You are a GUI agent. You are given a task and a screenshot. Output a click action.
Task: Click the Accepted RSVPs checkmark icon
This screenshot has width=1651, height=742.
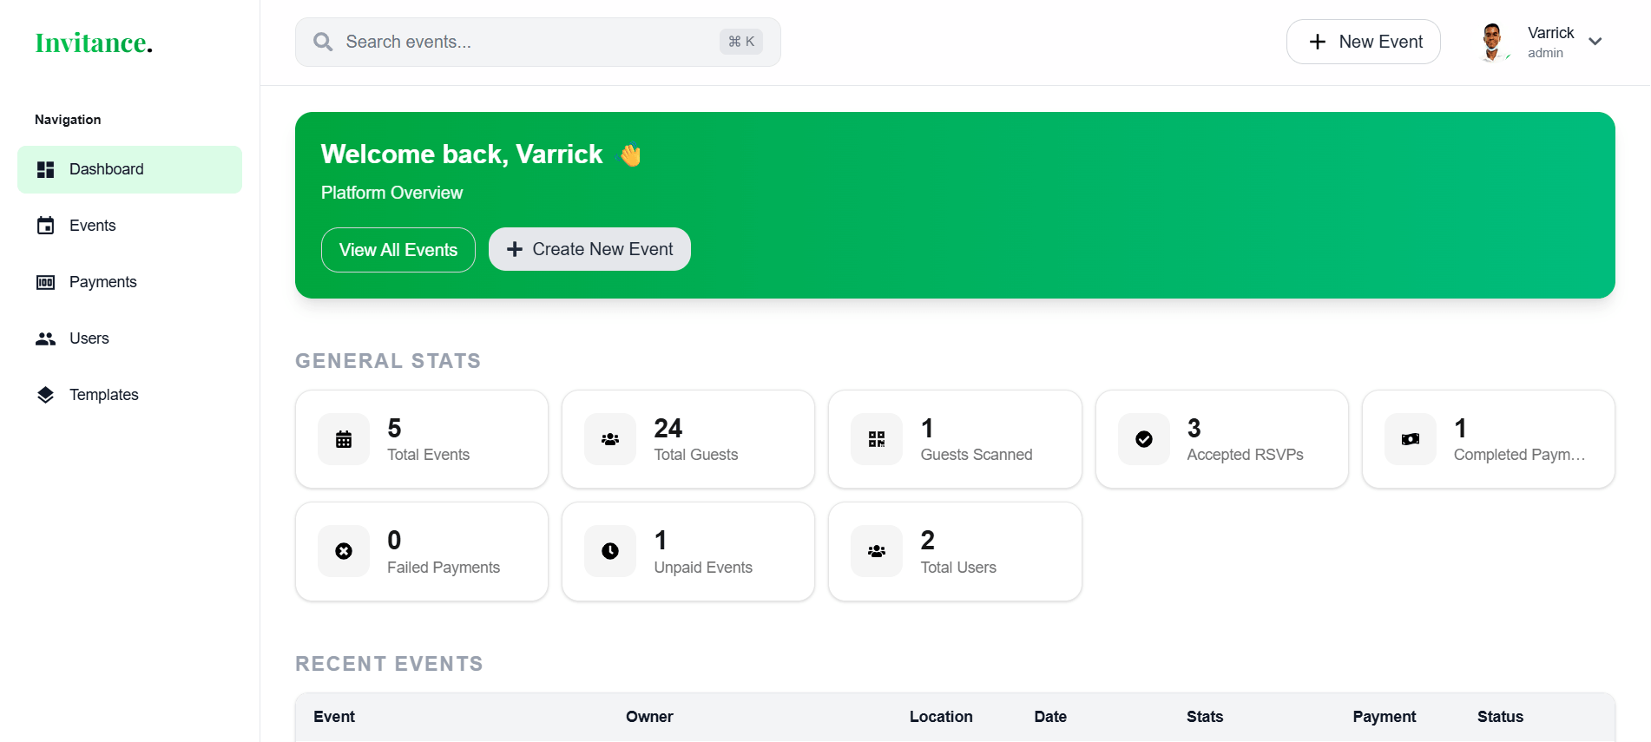pos(1144,439)
